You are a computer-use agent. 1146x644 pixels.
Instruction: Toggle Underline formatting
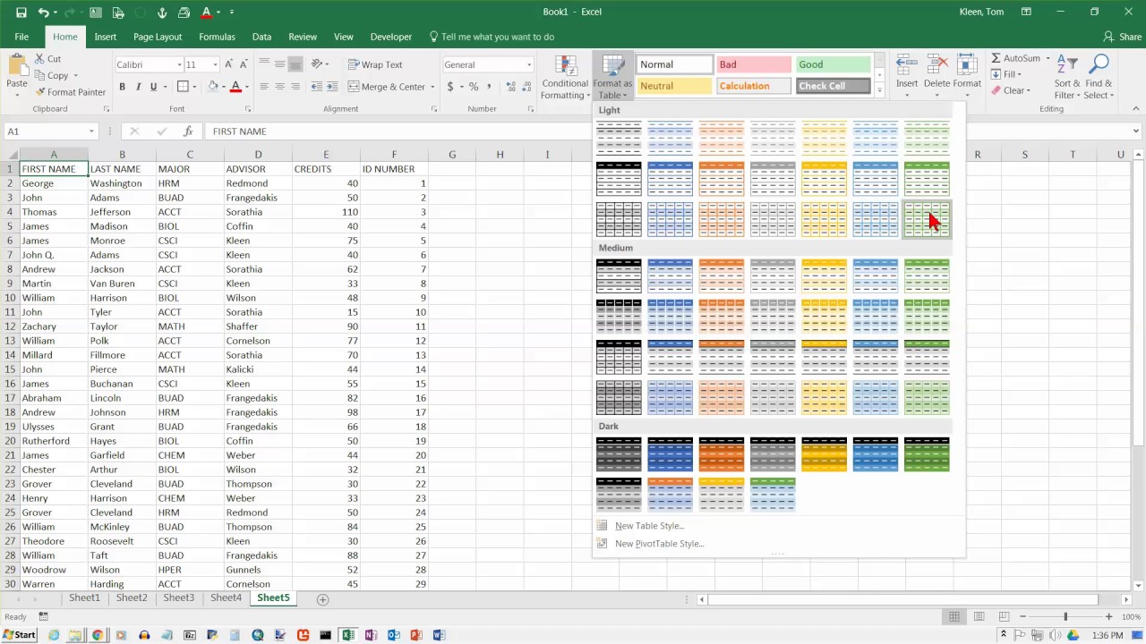pos(153,87)
